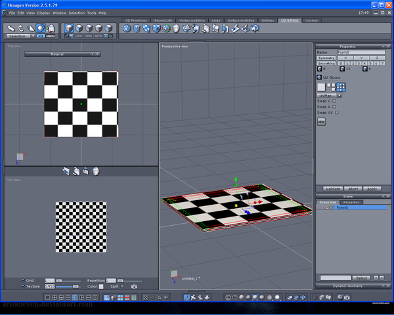
Task: Click the head icon above the UV view
Action: (96, 171)
